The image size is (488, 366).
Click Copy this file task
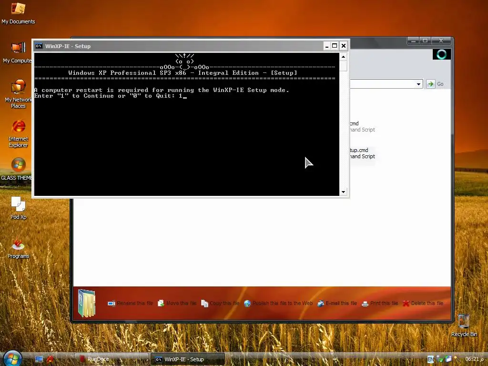pos(220,303)
